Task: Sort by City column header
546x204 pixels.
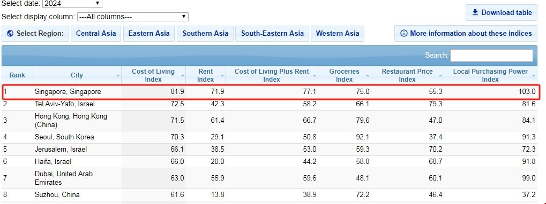Action: click(x=77, y=75)
